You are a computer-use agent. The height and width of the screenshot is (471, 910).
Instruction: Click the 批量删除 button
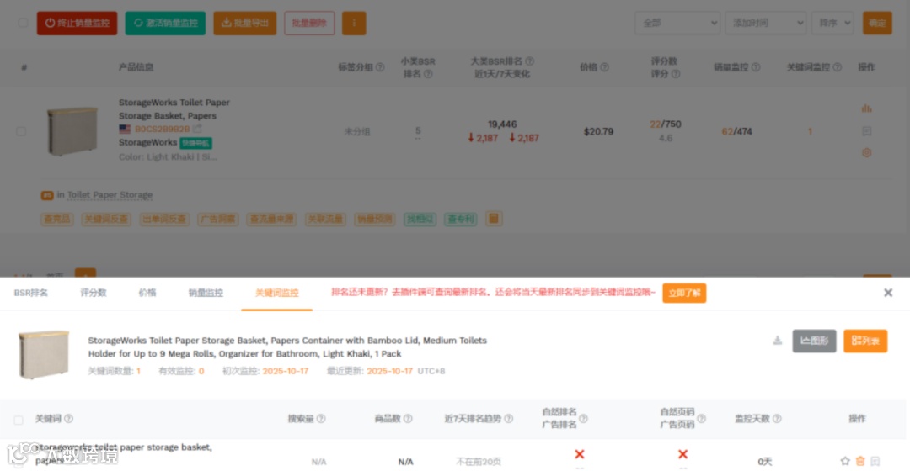tap(309, 24)
